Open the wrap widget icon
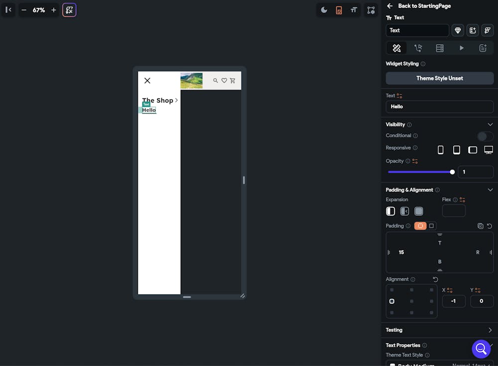This screenshot has height=366, width=498. (488, 30)
